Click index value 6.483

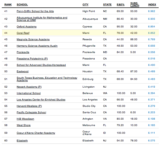click(x=151, y=79)
